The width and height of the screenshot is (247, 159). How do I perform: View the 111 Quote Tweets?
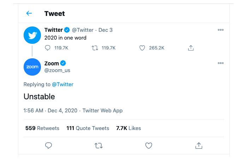(88, 128)
